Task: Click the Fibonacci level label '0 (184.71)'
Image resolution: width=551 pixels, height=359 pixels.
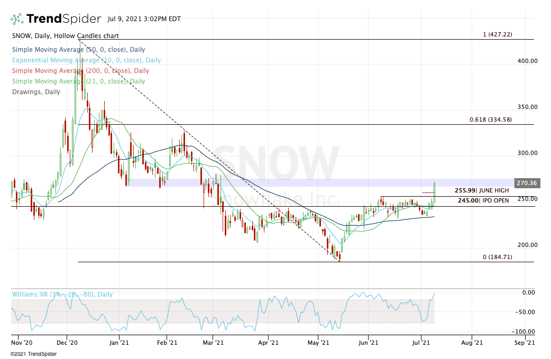Action: [x=497, y=257]
